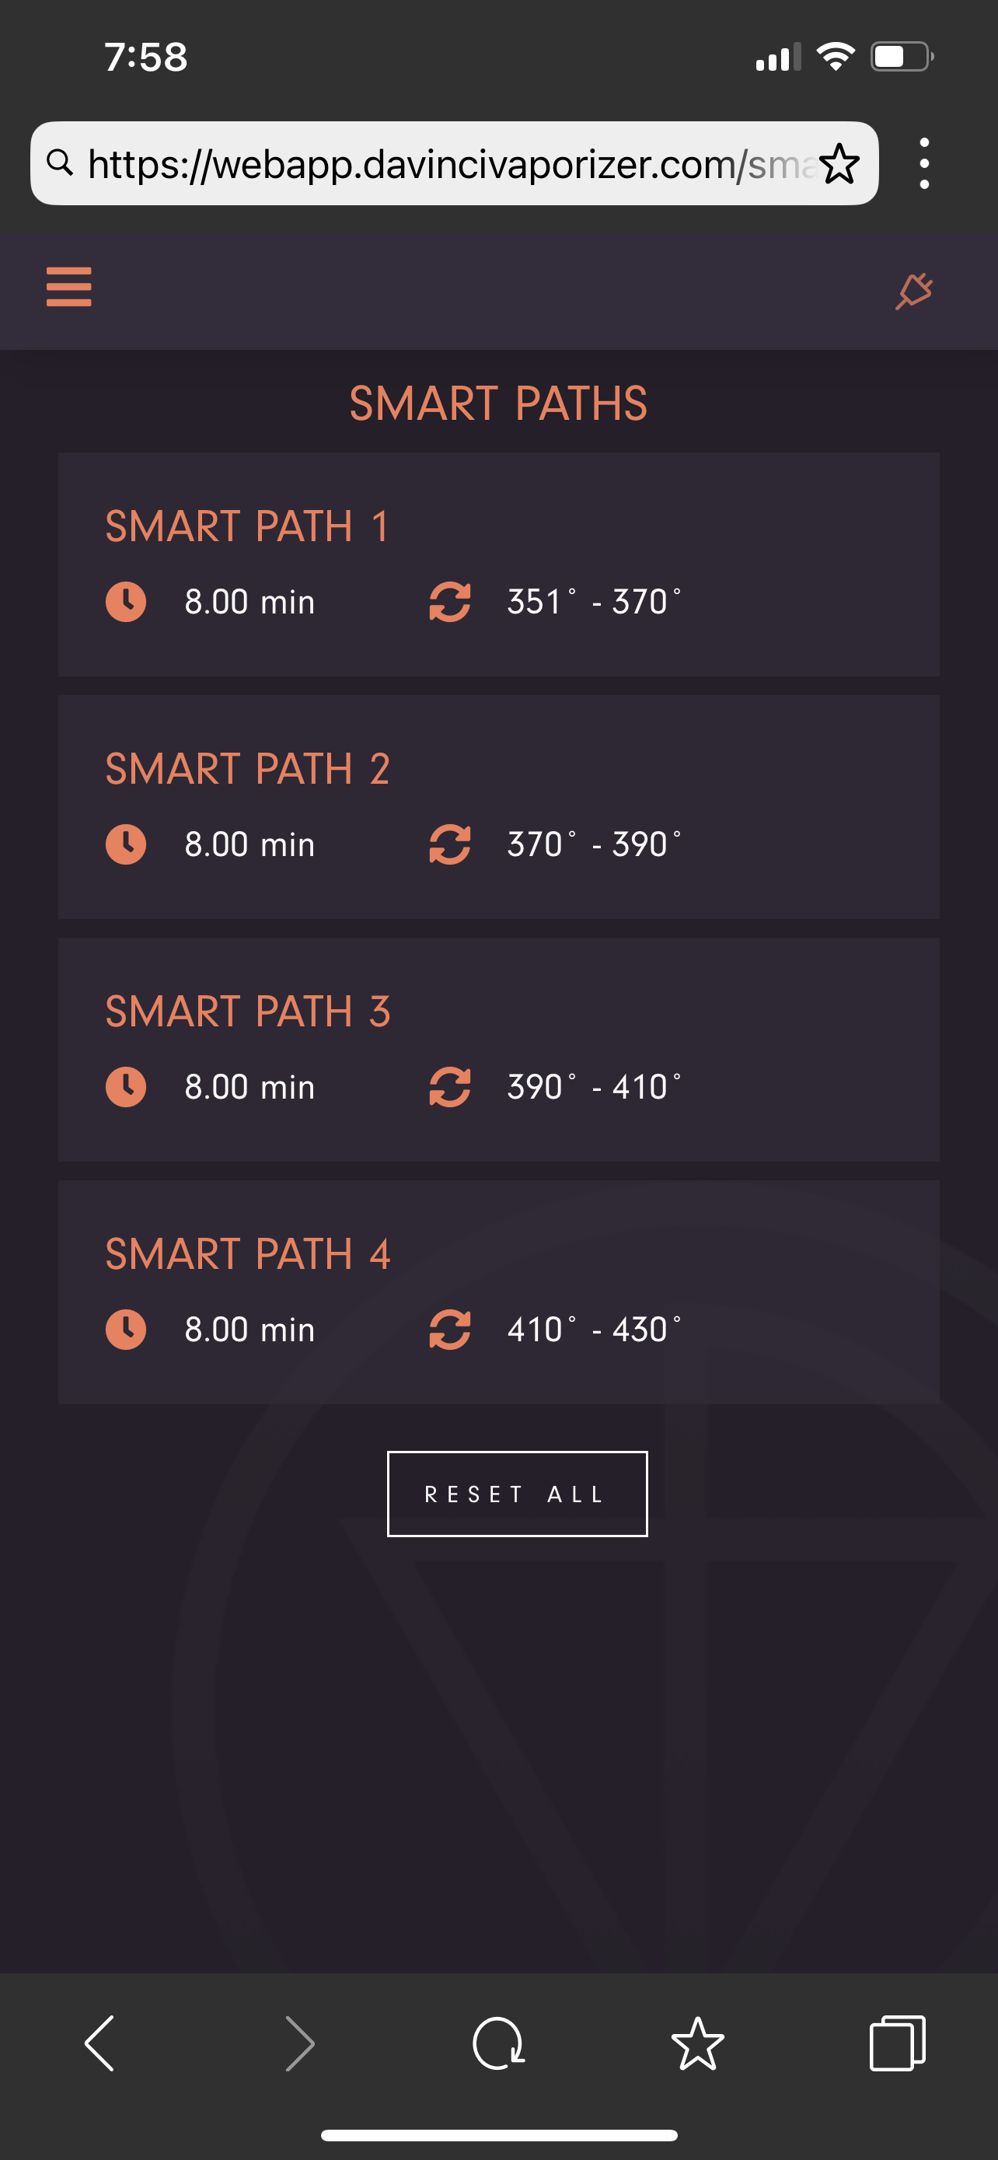Click the Smart Path 1 clock icon
This screenshot has width=998, height=2160.
tap(126, 602)
